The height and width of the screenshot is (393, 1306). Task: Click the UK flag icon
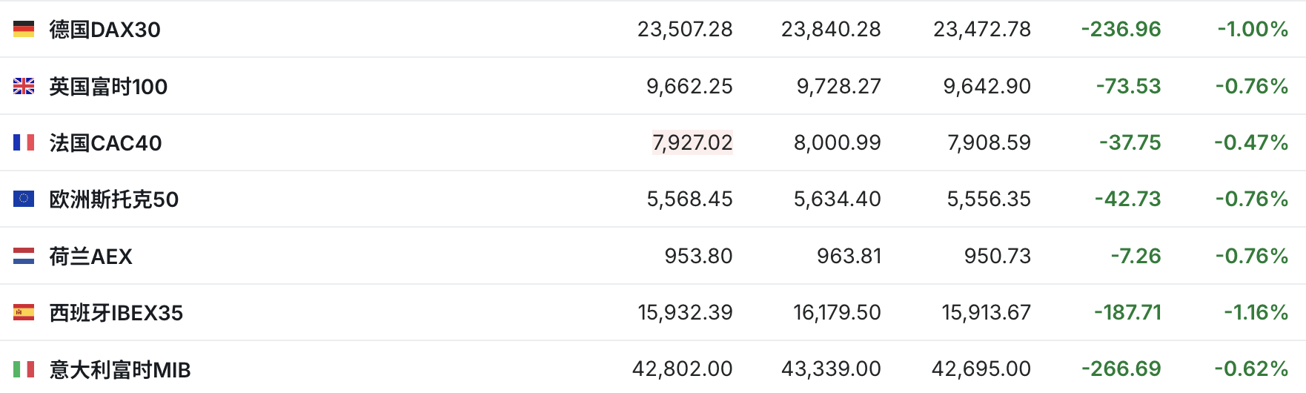coord(24,86)
